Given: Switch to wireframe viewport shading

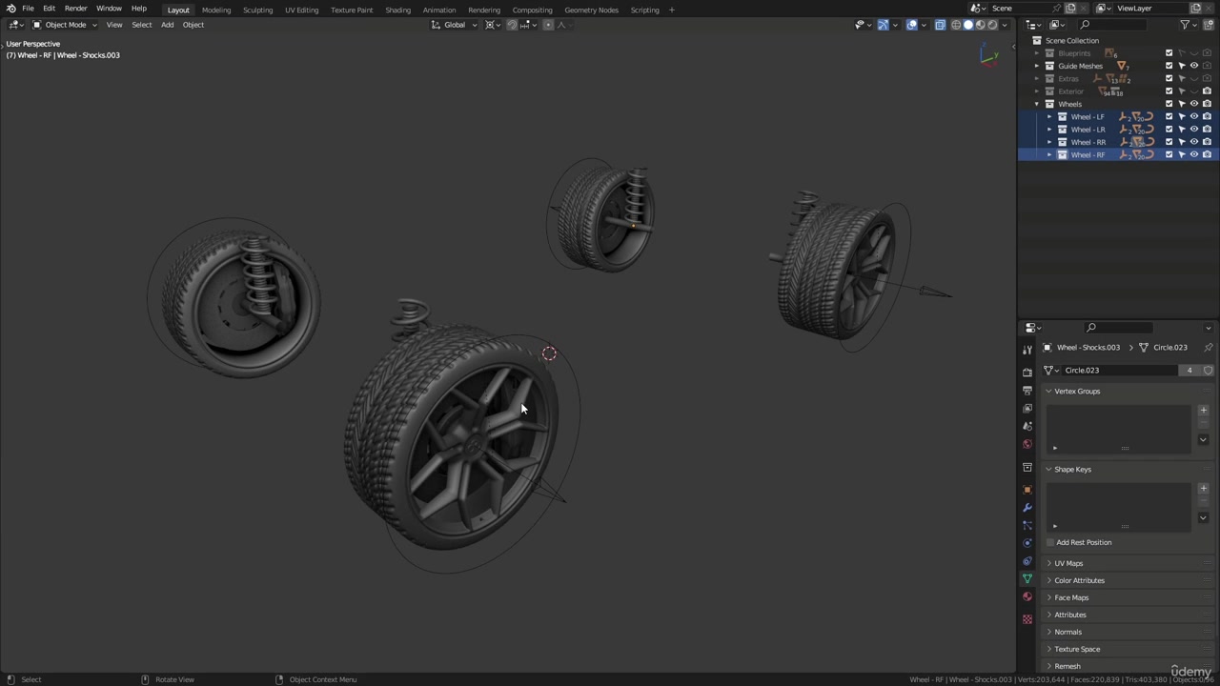Looking at the screenshot, I should (x=956, y=25).
